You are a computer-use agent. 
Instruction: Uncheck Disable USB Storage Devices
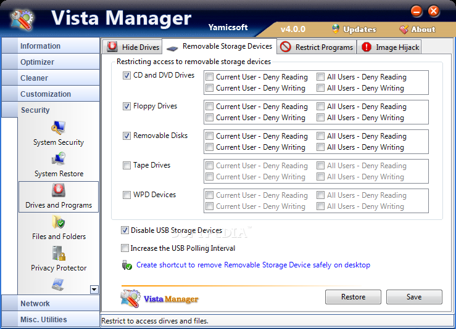(125, 230)
